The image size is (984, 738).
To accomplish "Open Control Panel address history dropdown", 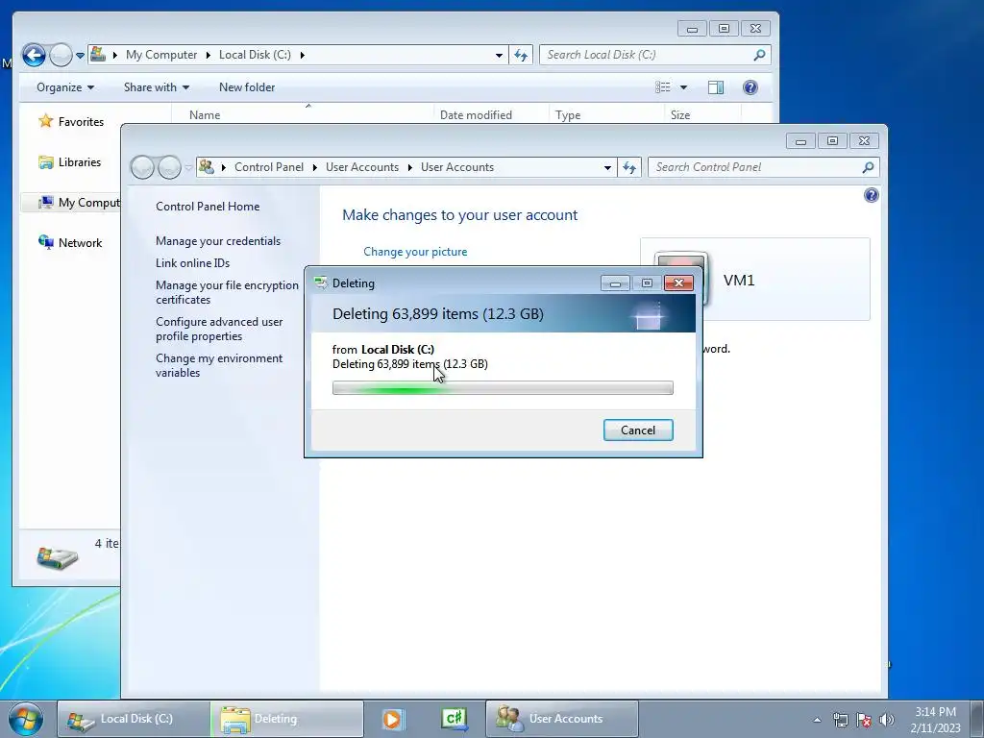I will coord(607,167).
